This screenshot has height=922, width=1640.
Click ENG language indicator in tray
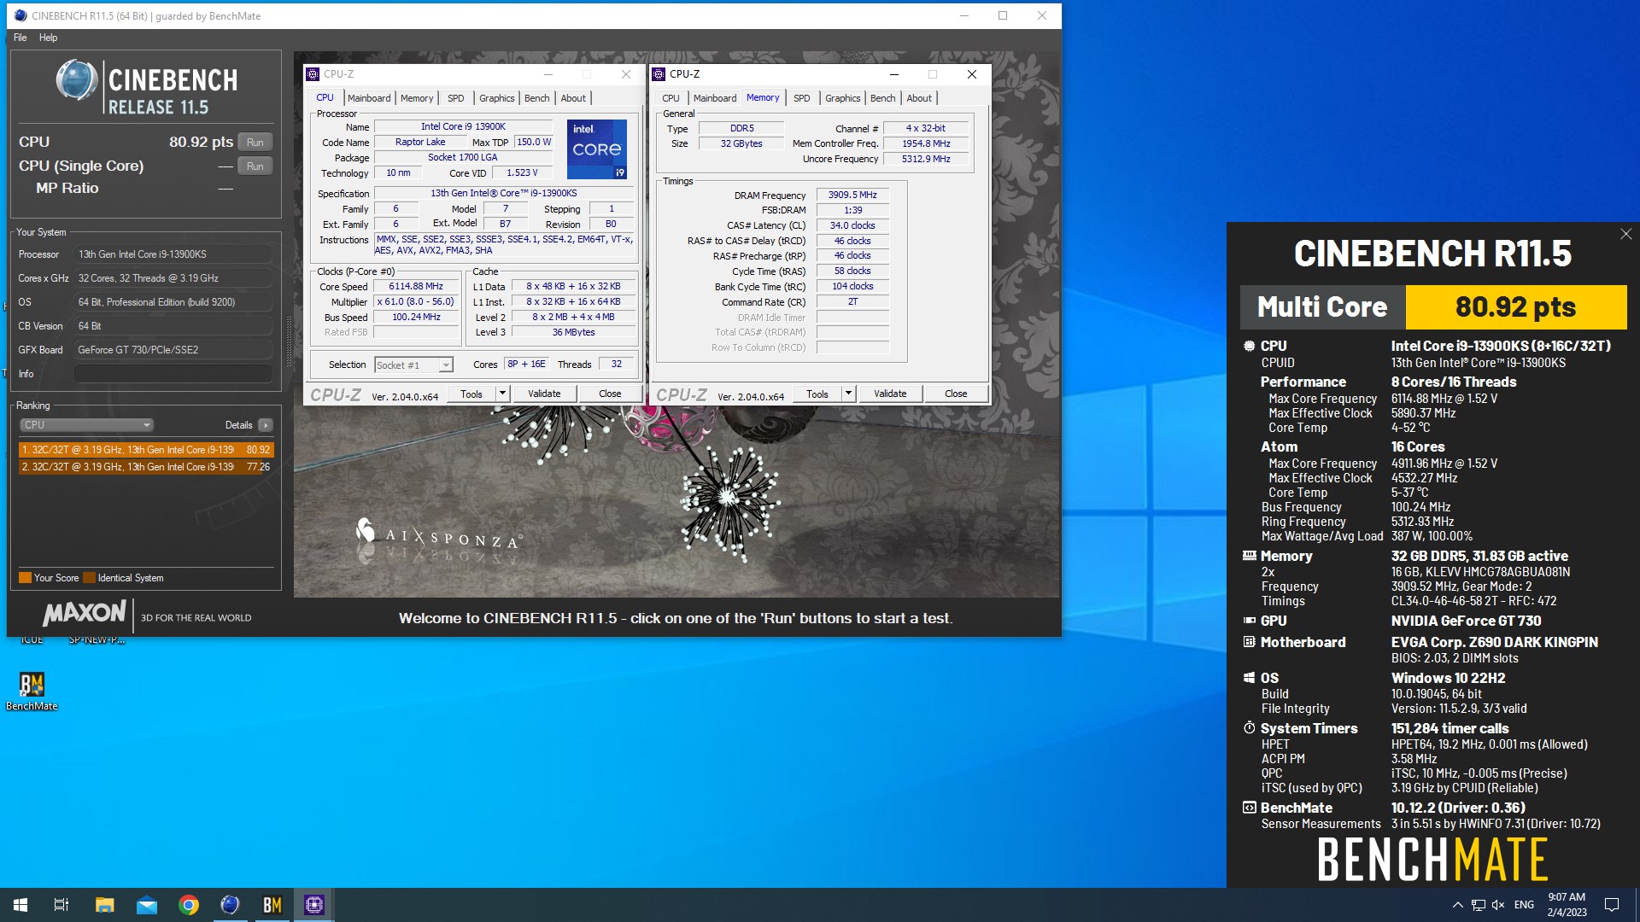coord(1524,905)
